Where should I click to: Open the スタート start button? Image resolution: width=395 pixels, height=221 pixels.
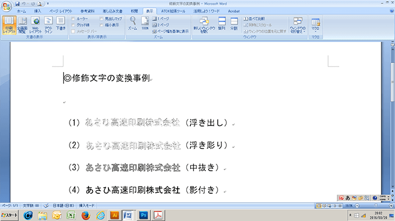click(9, 215)
